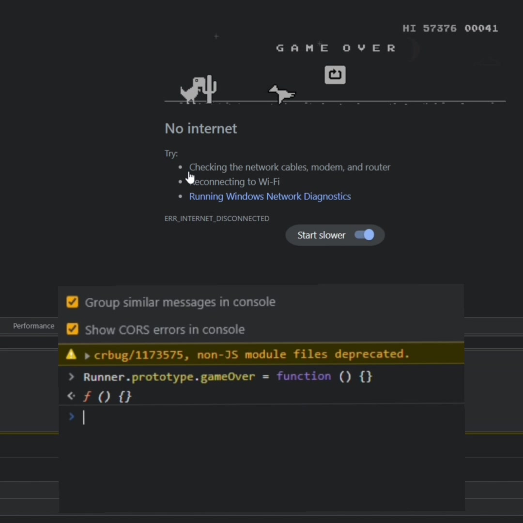The height and width of the screenshot is (523, 523).
Task: Click the GAME OVER text
Action: coord(336,48)
